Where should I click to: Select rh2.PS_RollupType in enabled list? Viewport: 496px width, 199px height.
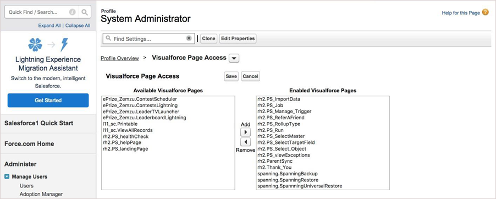[x=323, y=124]
